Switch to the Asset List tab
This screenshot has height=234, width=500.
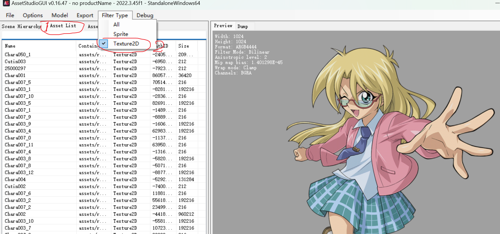point(63,26)
